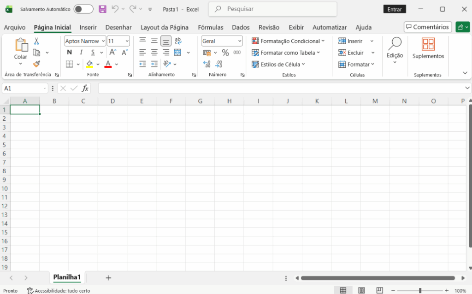Open the Suplementos add-ins button
Screen dimensions: 472x294
tap(428, 48)
